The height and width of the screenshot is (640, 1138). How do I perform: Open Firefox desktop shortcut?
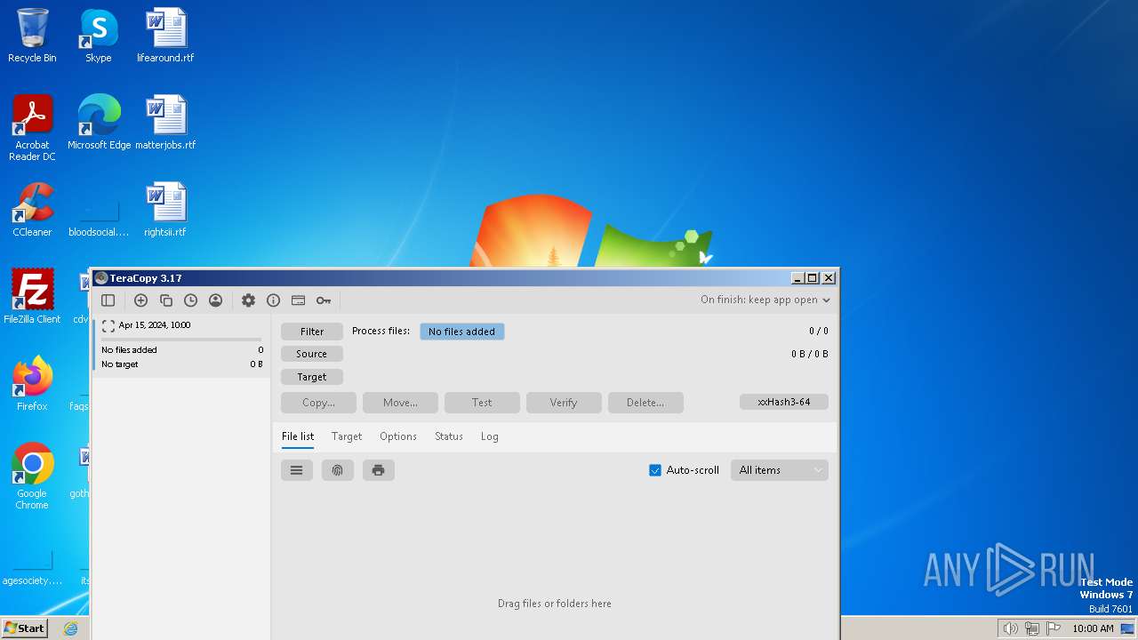pos(32,384)
